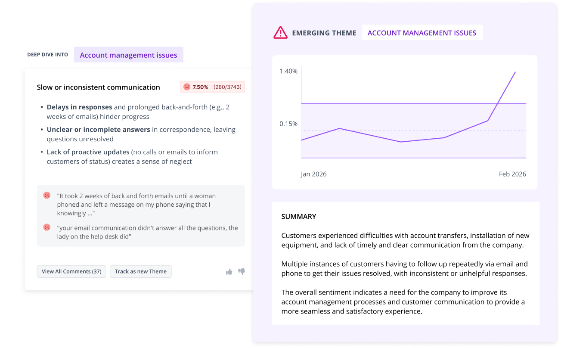This screenshot has width=561, height=348.
Task: Select the ACCOUNT MANAGEMENT ISSUES theme label
Action: pyautogui.click(x=422, y=33)
